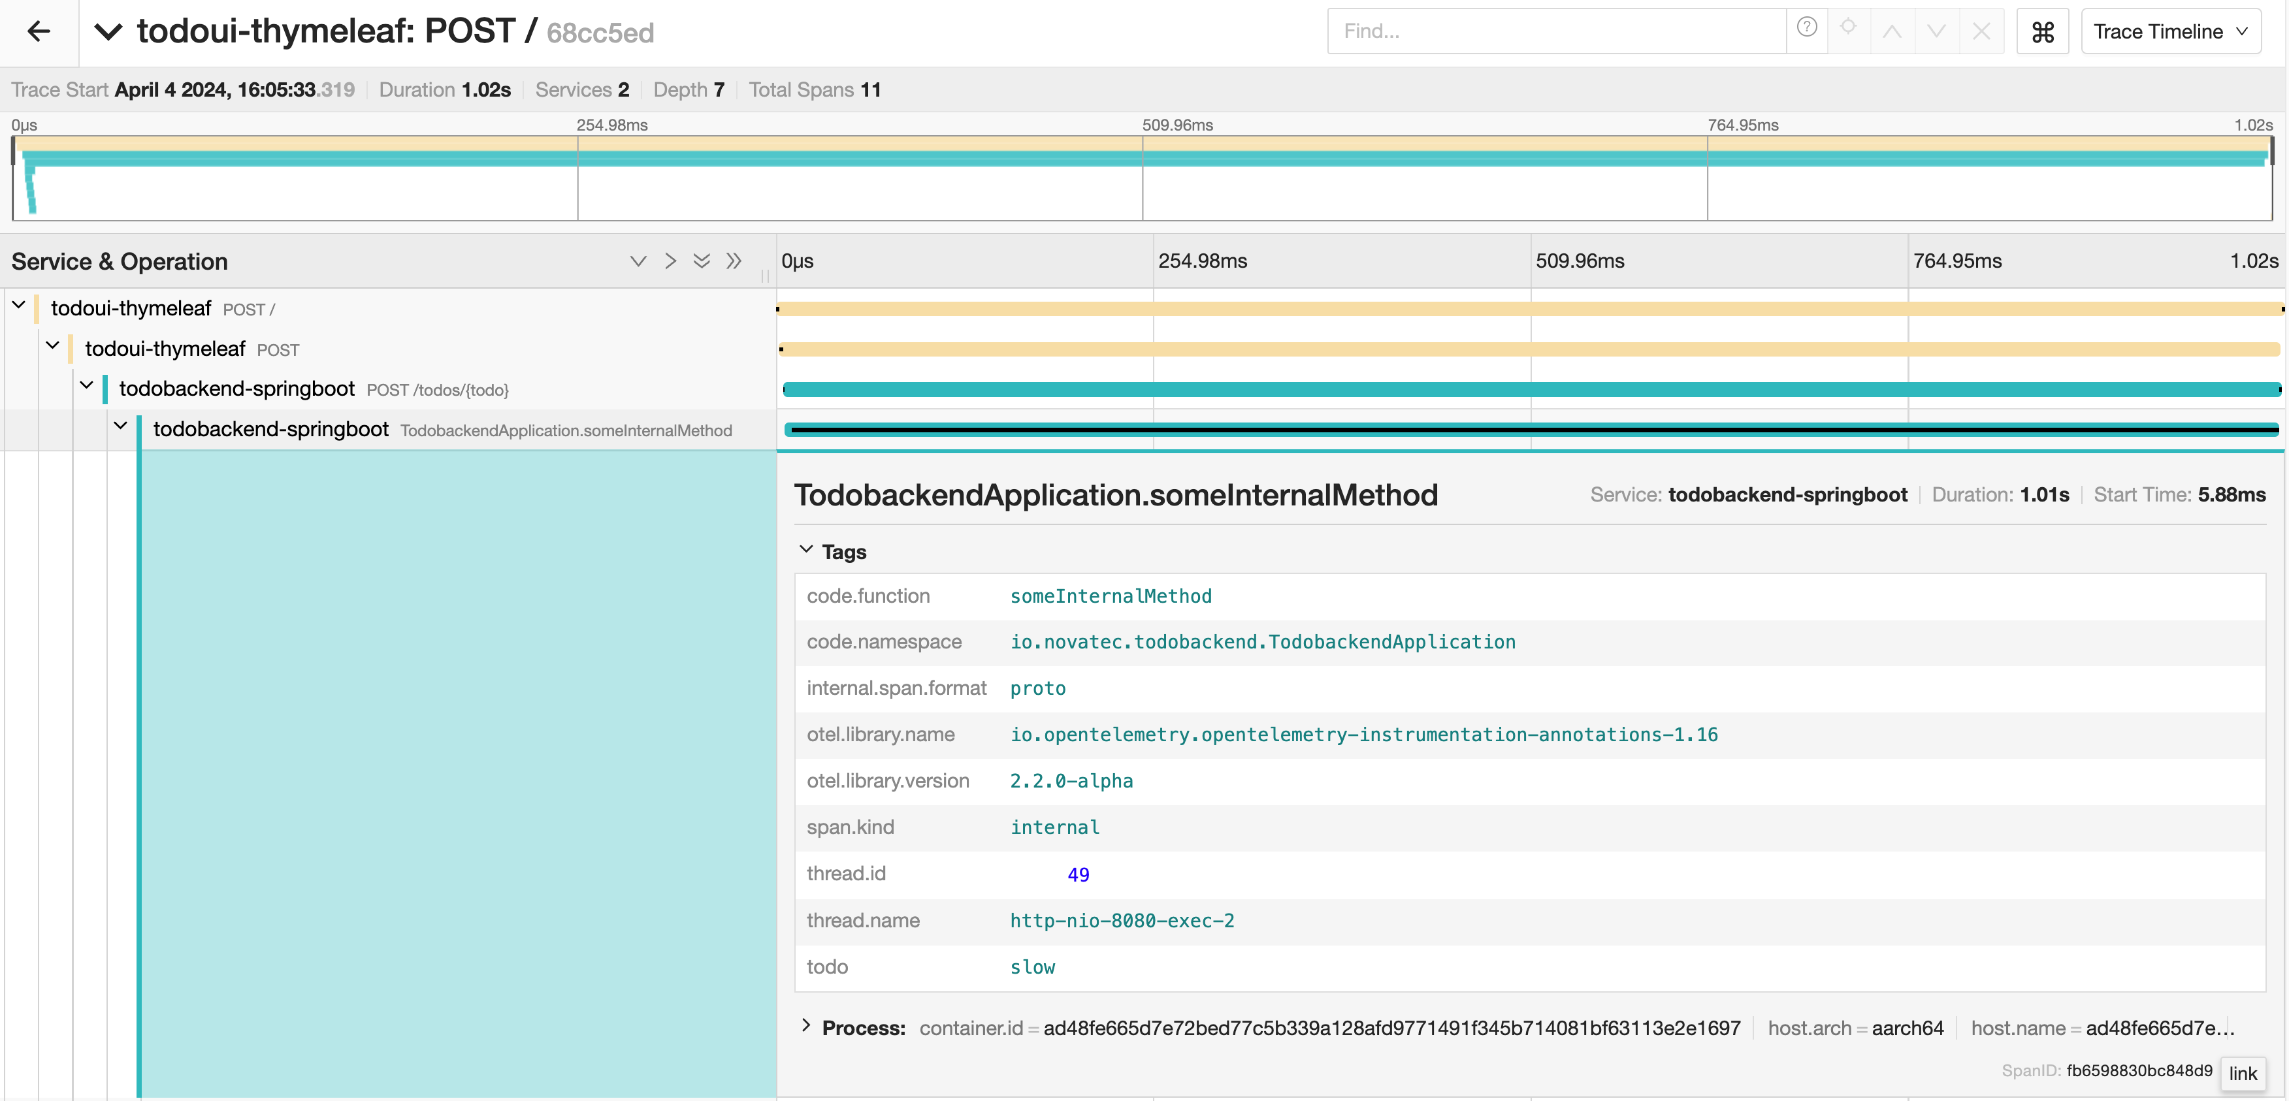This screenshot has width=2289, height=1101.
Task: Open the search help question icon
Action: pyautogui.click(x=1806, y=27)
